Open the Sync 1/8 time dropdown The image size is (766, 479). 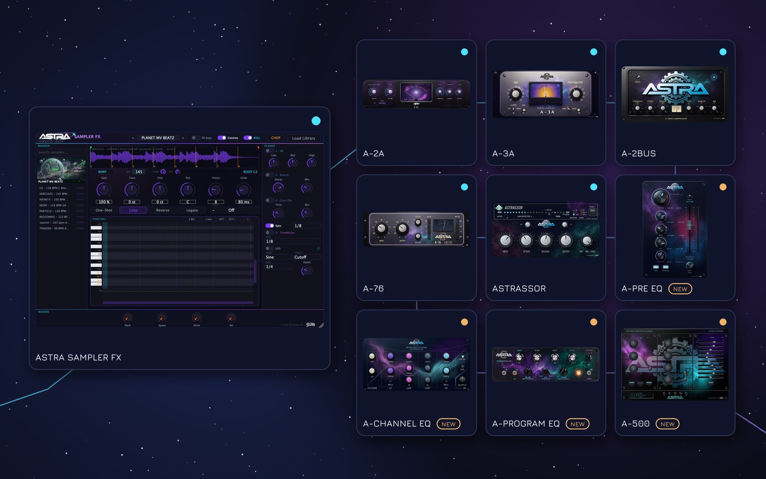point(307,226)
